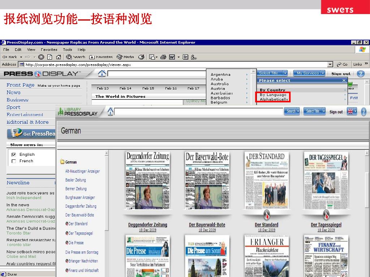The image size is (370, 277).
Task: Expand Argentina submenu in country list
Action: pos(247,74)
